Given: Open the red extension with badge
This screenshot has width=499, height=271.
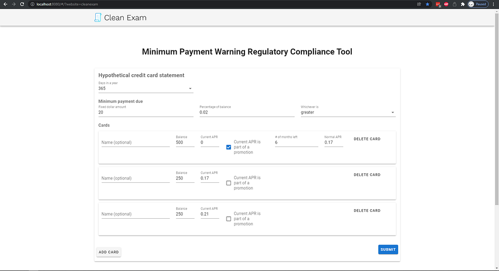Looking at the screenshot, I should pyautogui.click(x=438, y=4).
